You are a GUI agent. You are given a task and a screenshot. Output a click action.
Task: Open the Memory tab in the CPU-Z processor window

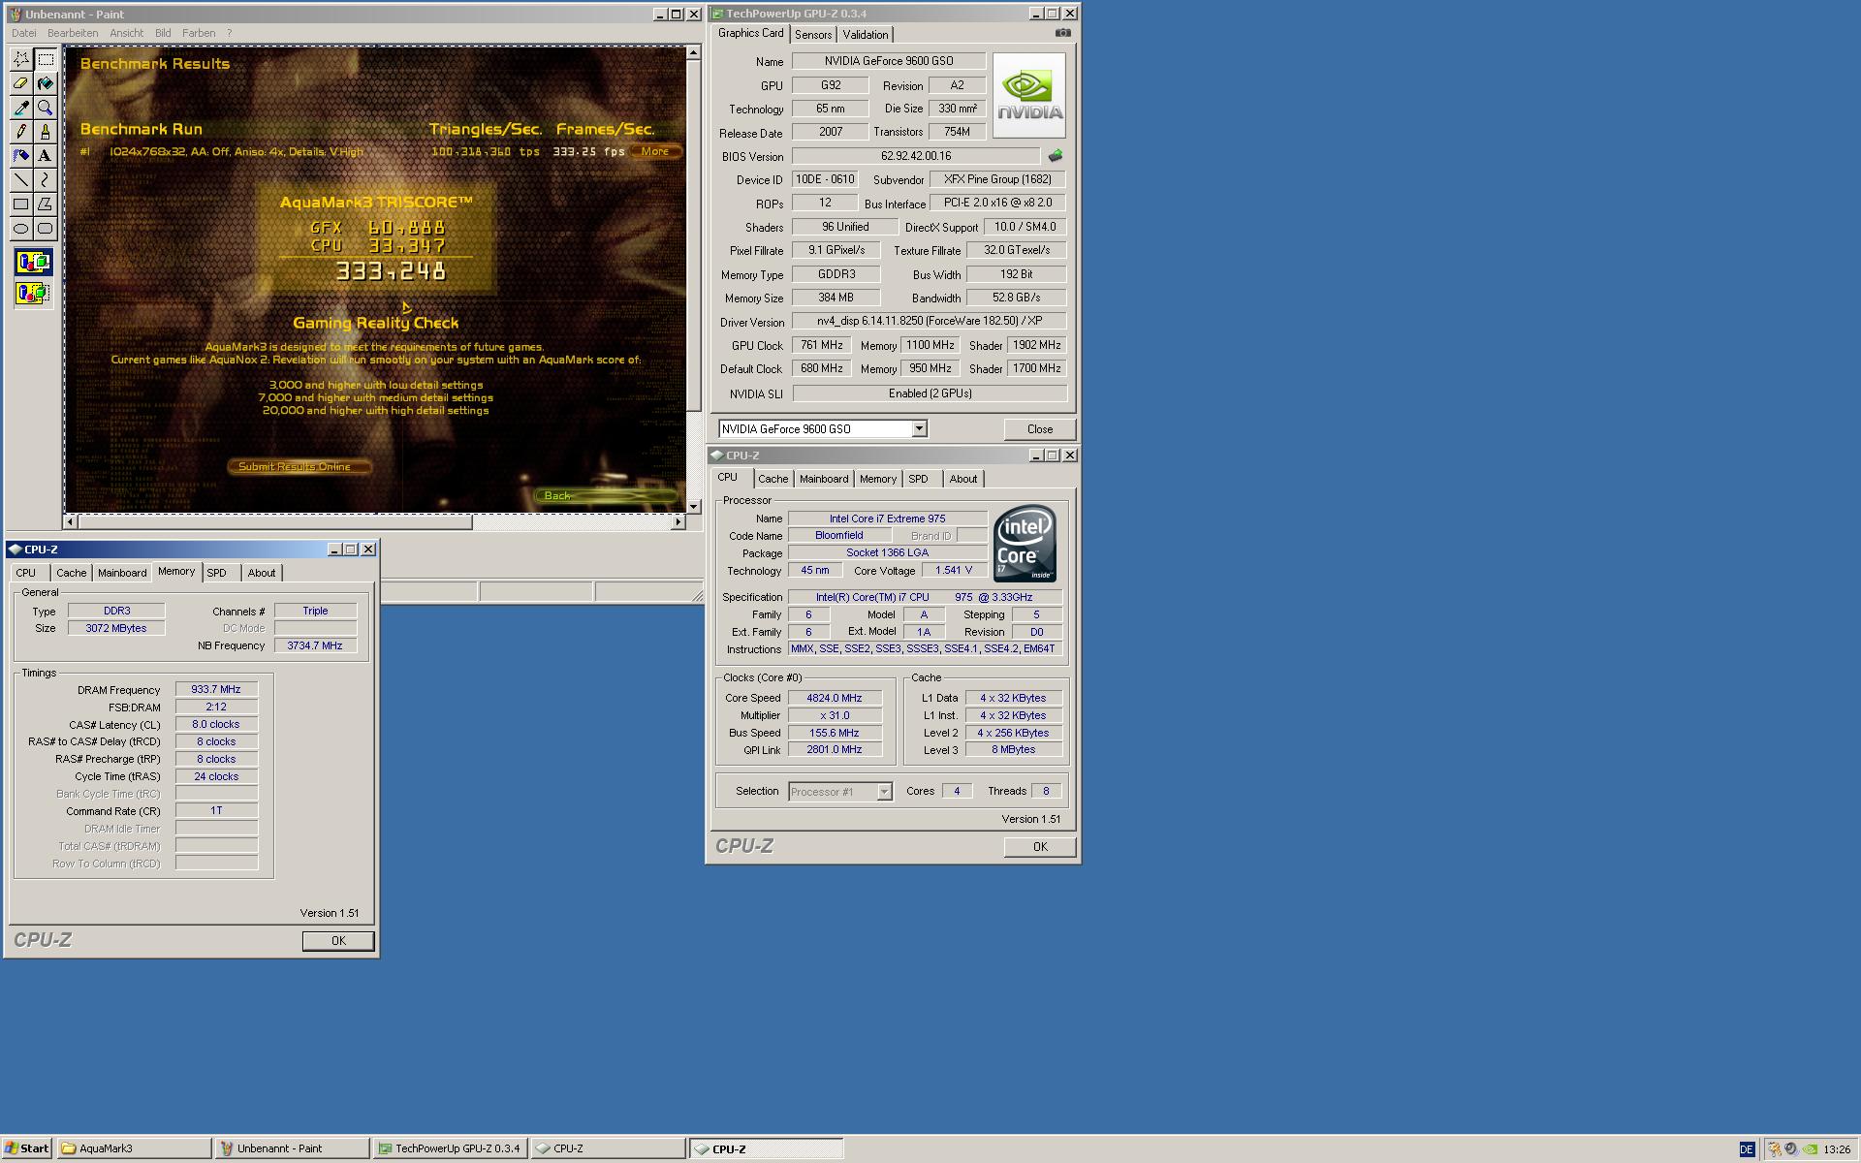point(877,479)
